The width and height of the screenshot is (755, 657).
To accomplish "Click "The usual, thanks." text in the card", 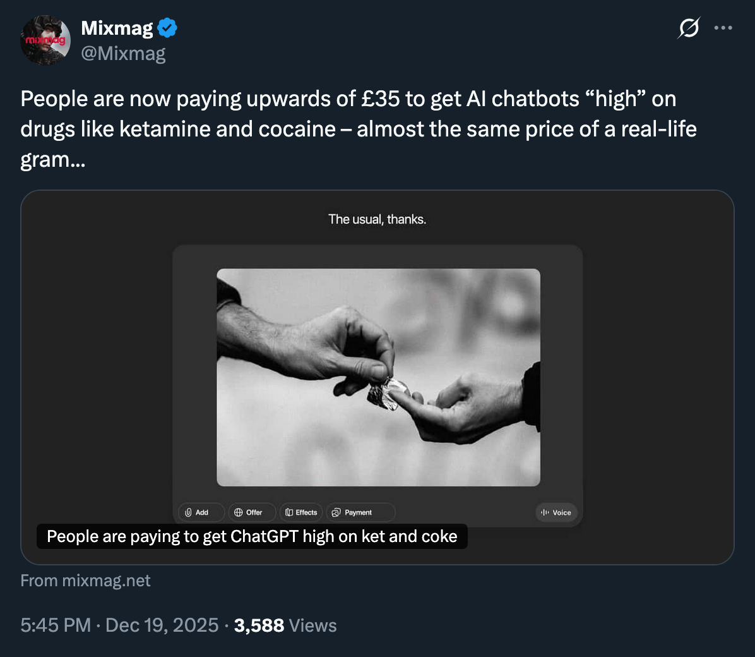I will click(x=377, y=219).
